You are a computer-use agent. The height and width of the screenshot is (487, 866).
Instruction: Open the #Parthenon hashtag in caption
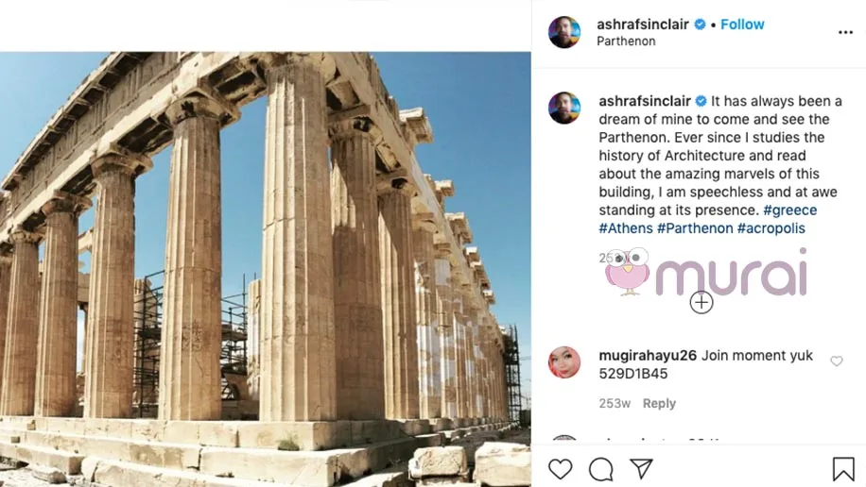pos(695,228)
